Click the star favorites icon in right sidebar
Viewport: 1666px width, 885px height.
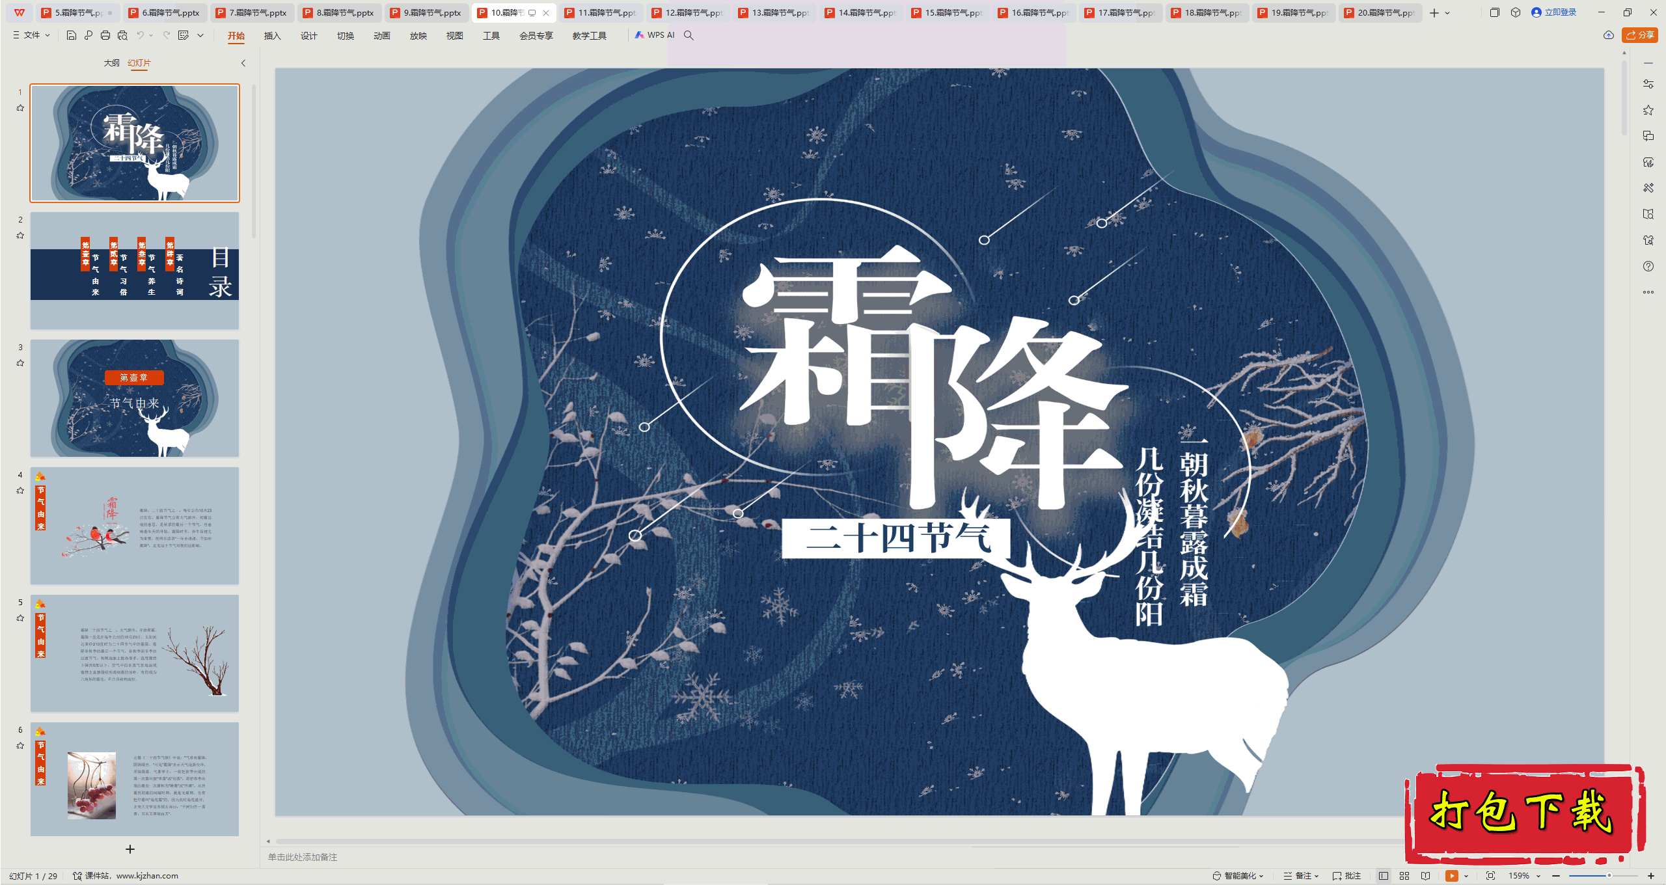tap(1648, 110)
